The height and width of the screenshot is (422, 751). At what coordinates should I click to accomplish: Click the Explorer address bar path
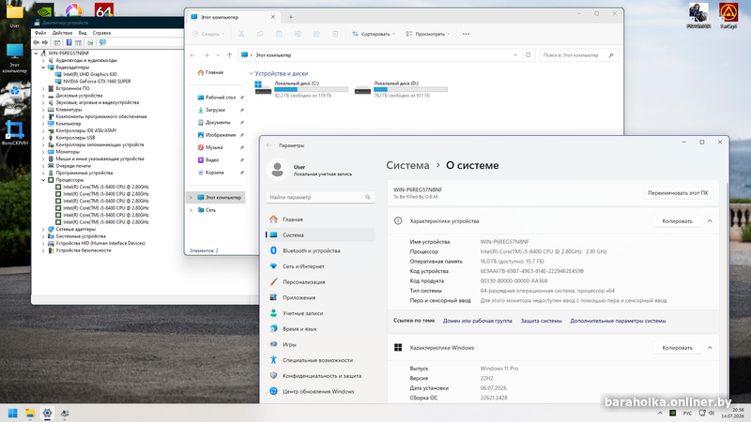click(x=273, y=55)
